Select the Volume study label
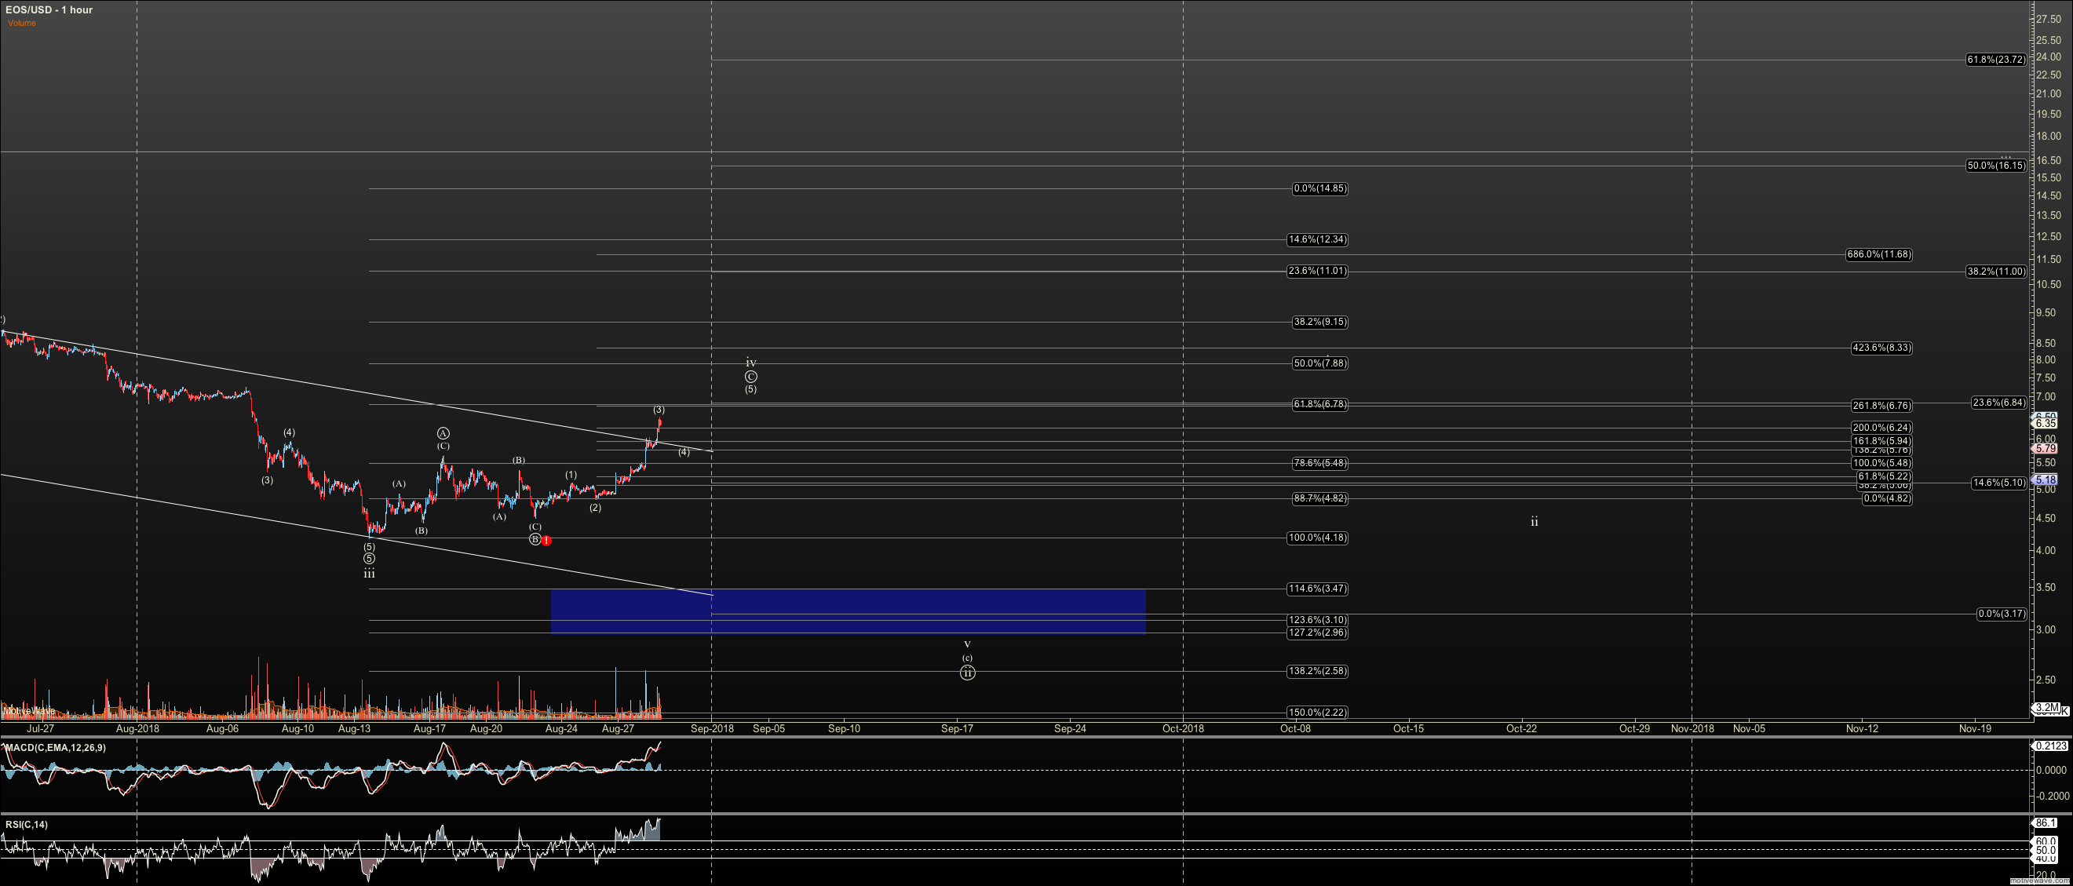2073x886 pixels. (x=22, y=23)
